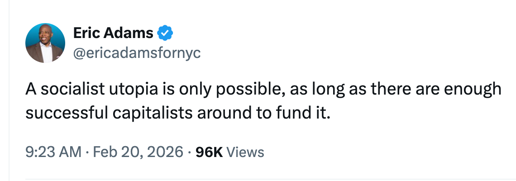Click the Feb 20, 2026 date
516x181 pixels.
click(138, 152)
